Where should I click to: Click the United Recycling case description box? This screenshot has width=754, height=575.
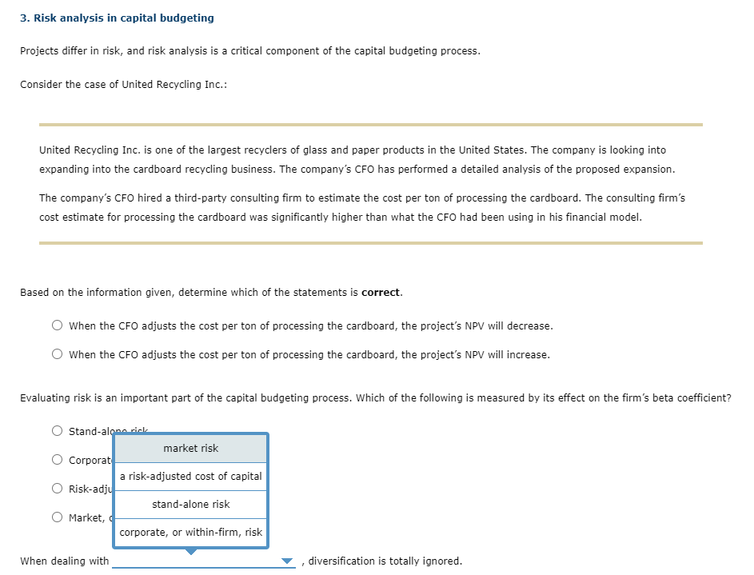click(x=372, y=182)
